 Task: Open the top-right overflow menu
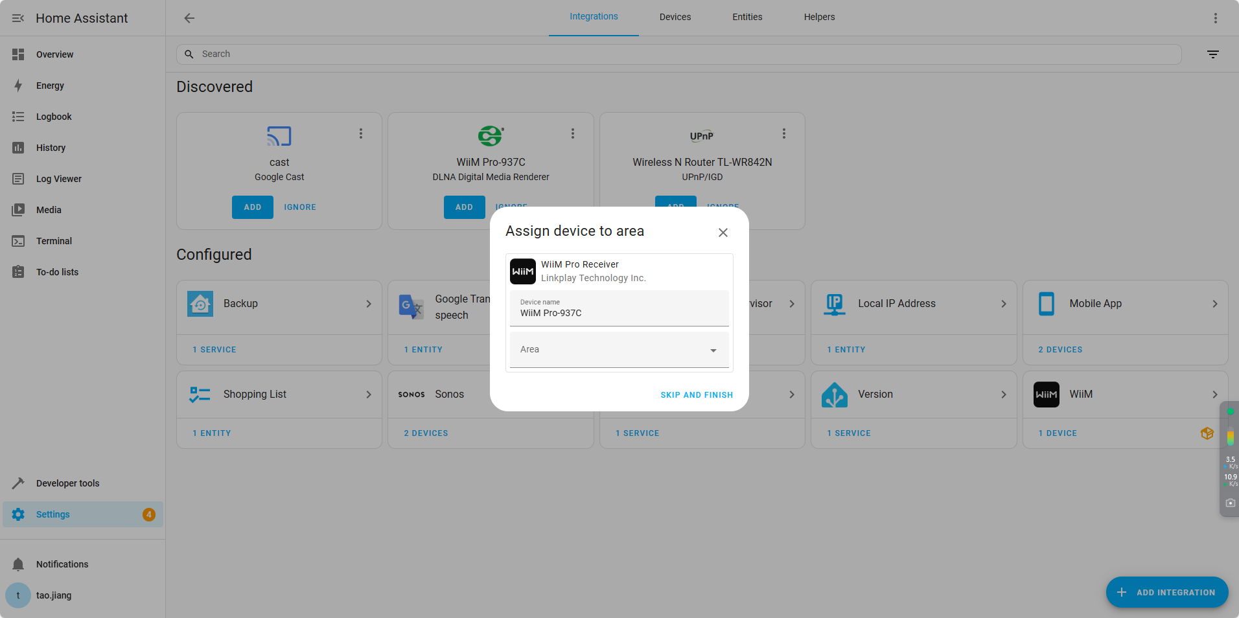(1216, 18)
